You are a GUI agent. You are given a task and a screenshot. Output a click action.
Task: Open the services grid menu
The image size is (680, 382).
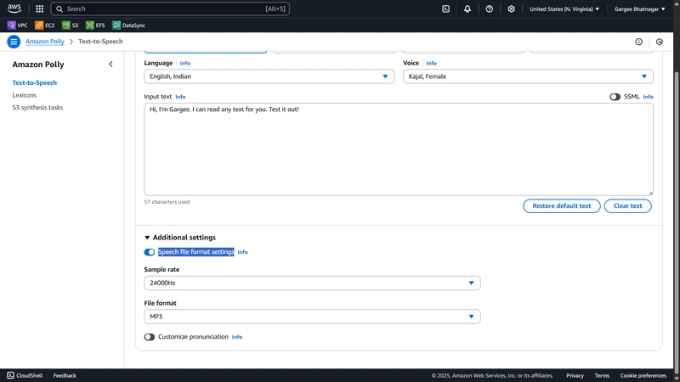click(x=39, y=8)
